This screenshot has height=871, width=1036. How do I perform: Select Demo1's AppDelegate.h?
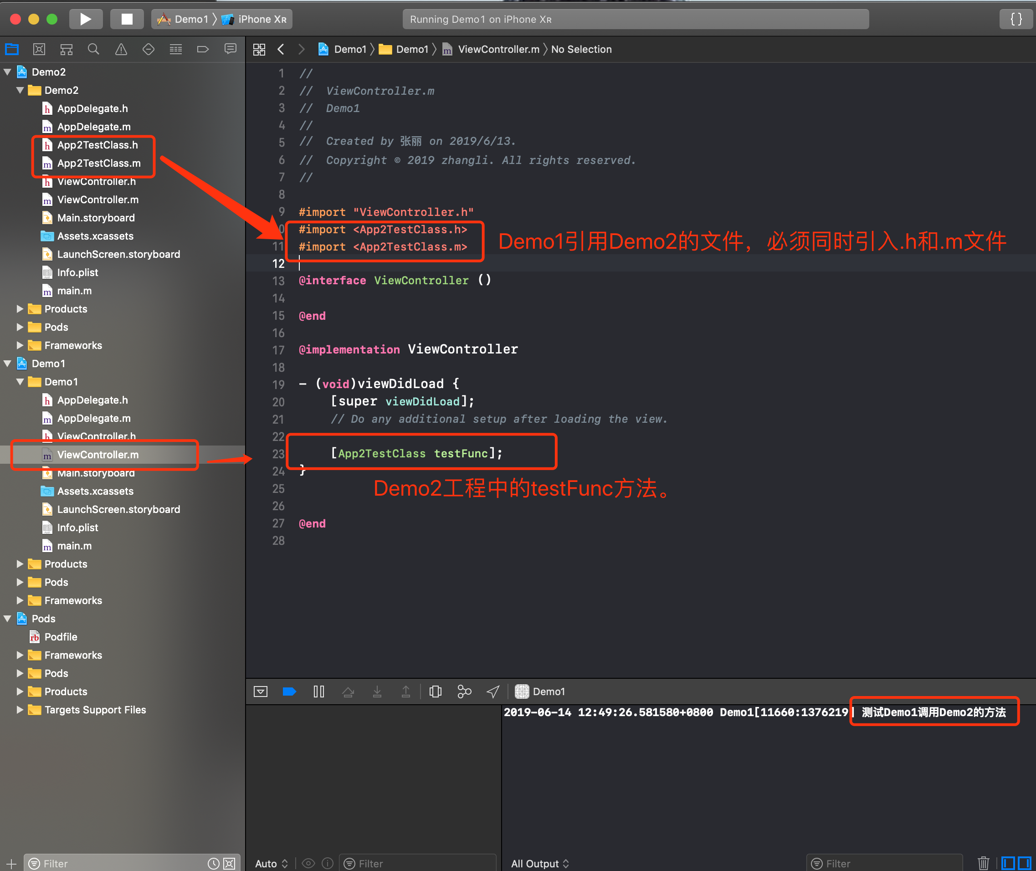tap(92, 400)
